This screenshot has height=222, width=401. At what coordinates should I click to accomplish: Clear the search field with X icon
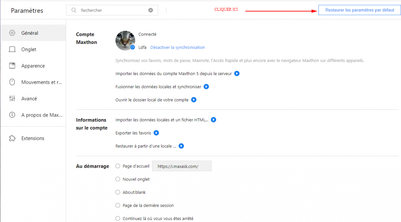pyautogui.click(x=151, y=10)
